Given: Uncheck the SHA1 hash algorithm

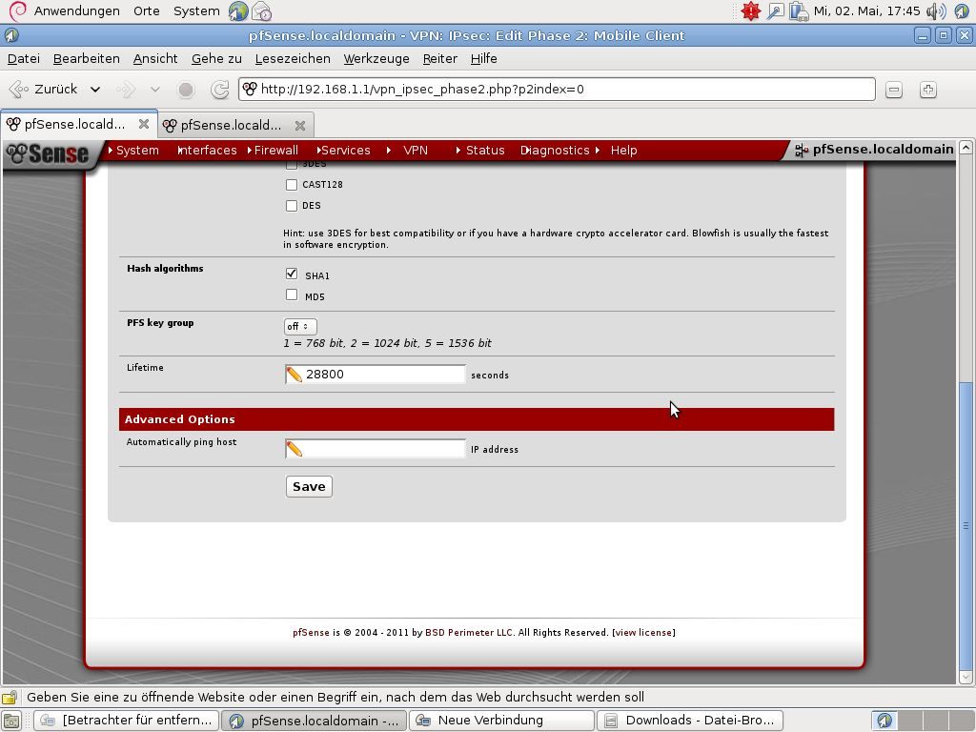Looking at the screenshot, I should coord(292,274).
